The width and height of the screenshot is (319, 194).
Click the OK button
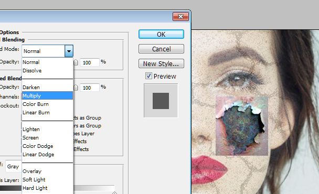[x=161, y=34]
